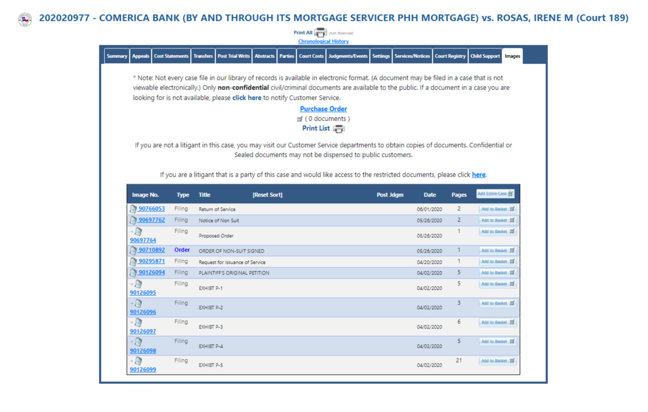
Task: Switch to Judgments/Events tab
Action: click(348, 56)
